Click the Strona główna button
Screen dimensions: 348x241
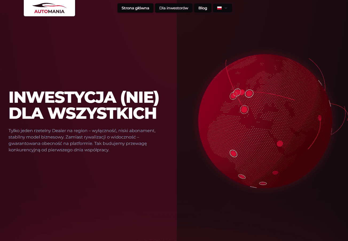tap(135, 8)
